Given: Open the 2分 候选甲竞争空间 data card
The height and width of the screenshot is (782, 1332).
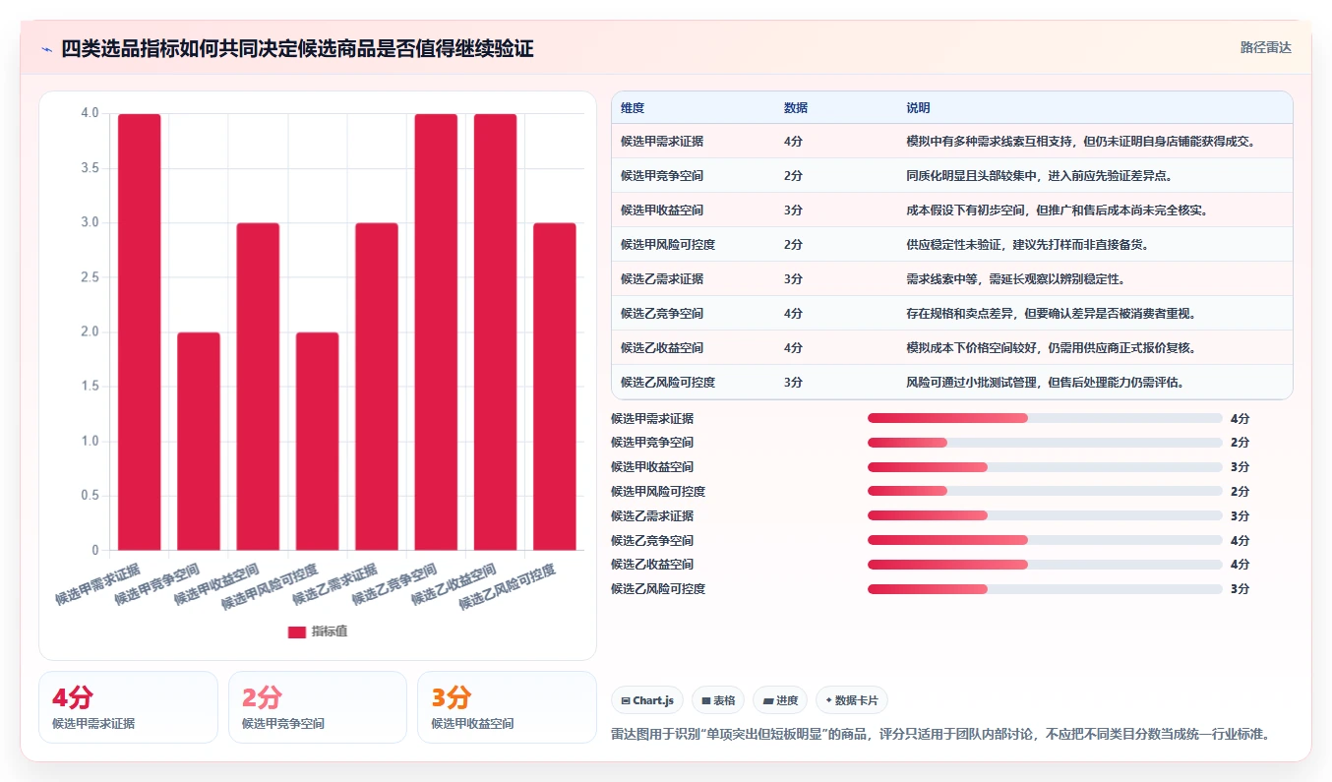Looking at the screenshot, I should [318, 707].
